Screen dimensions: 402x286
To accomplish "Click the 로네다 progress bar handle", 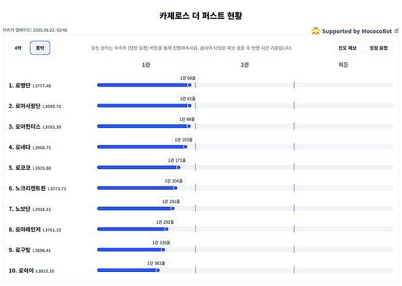I will pos(186,147).
